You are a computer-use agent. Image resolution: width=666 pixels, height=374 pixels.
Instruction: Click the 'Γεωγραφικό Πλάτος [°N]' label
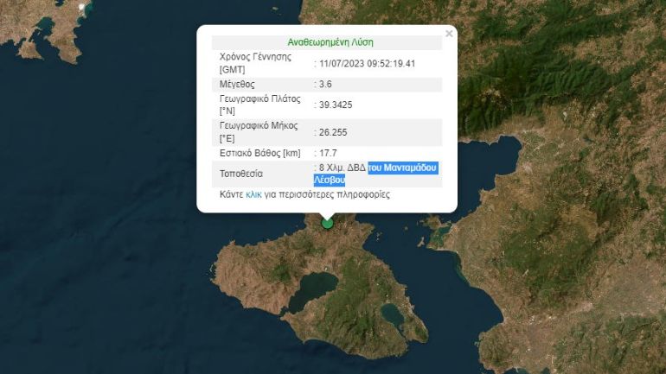point(260,105)
